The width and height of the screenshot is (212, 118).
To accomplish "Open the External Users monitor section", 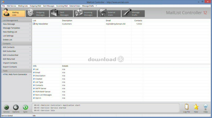I will 109,13.
